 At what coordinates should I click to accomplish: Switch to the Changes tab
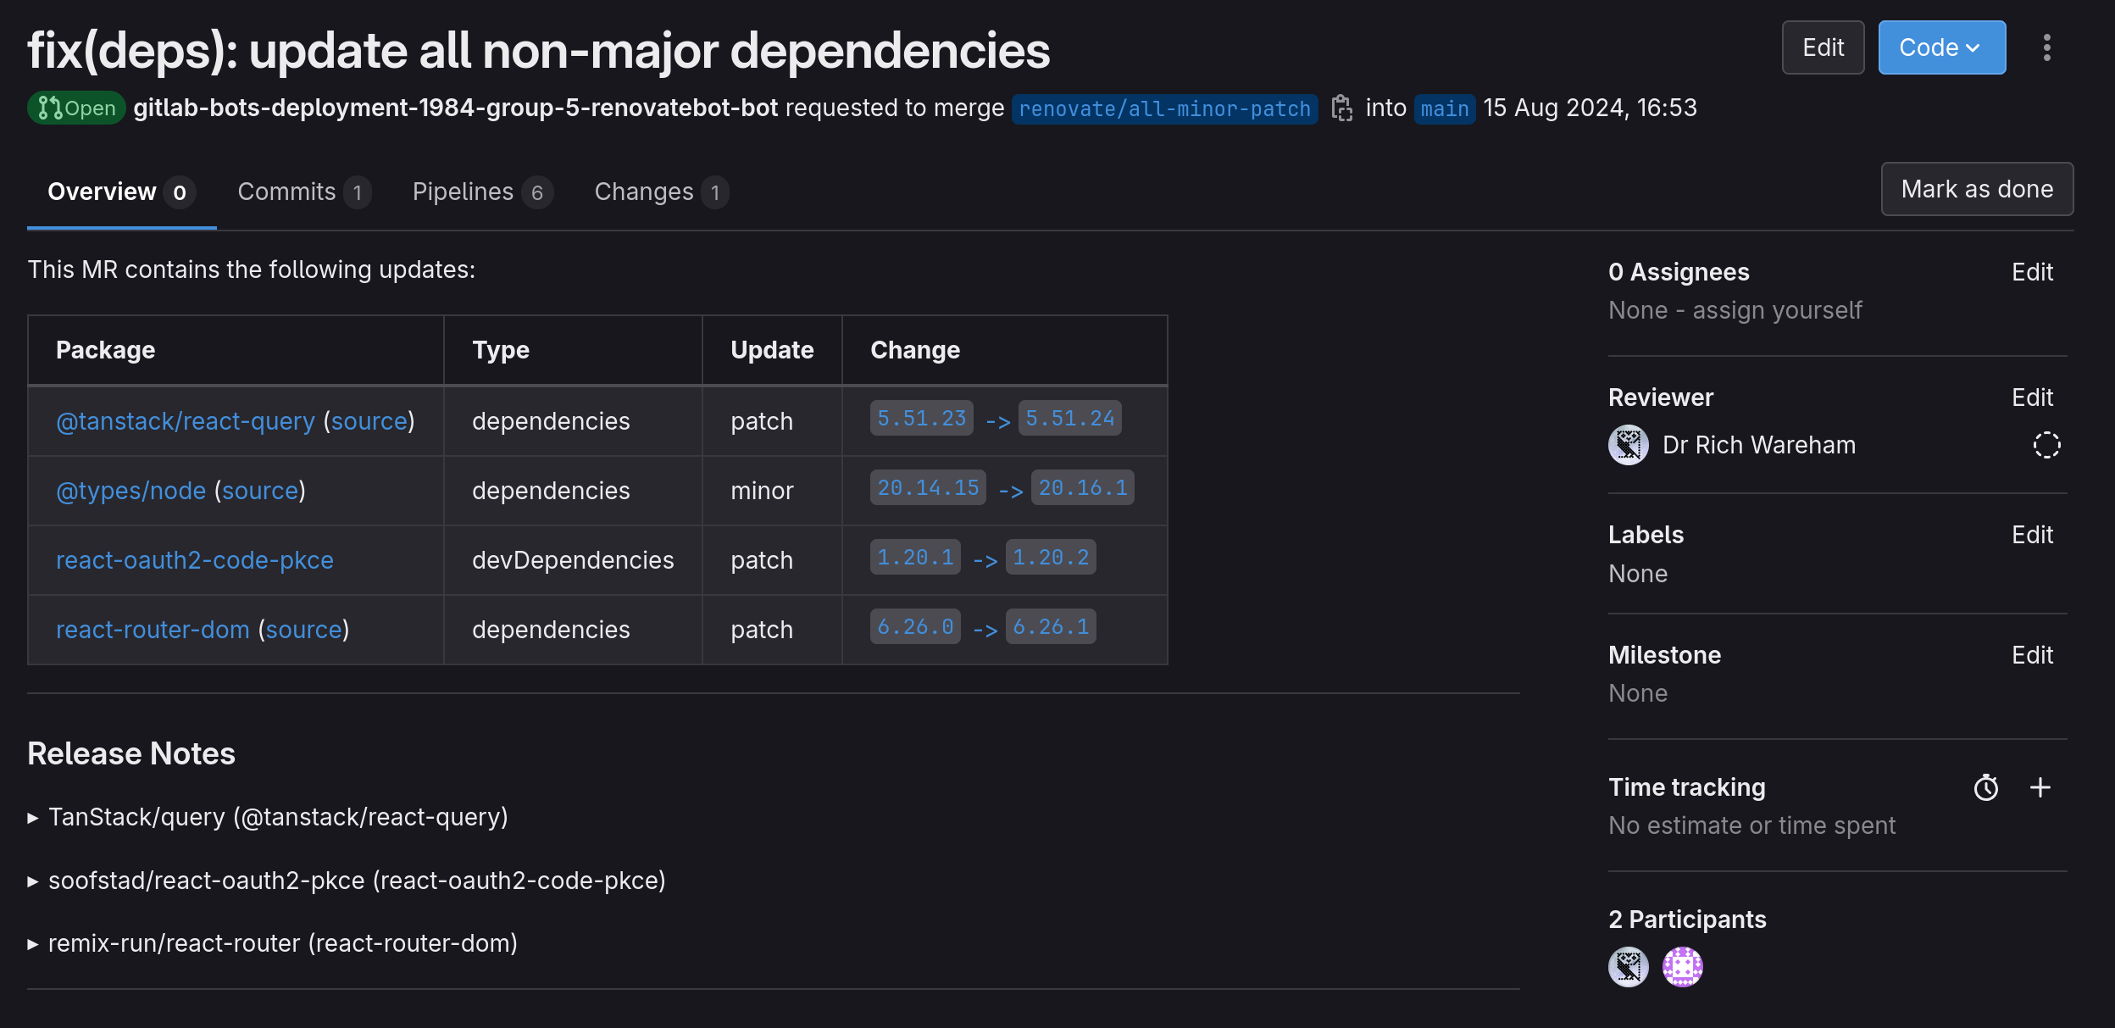point(659,192)
